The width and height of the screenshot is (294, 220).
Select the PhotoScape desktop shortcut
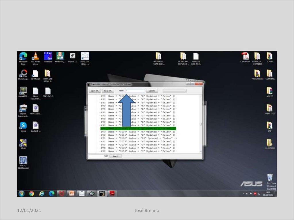[x=23, y=75]
